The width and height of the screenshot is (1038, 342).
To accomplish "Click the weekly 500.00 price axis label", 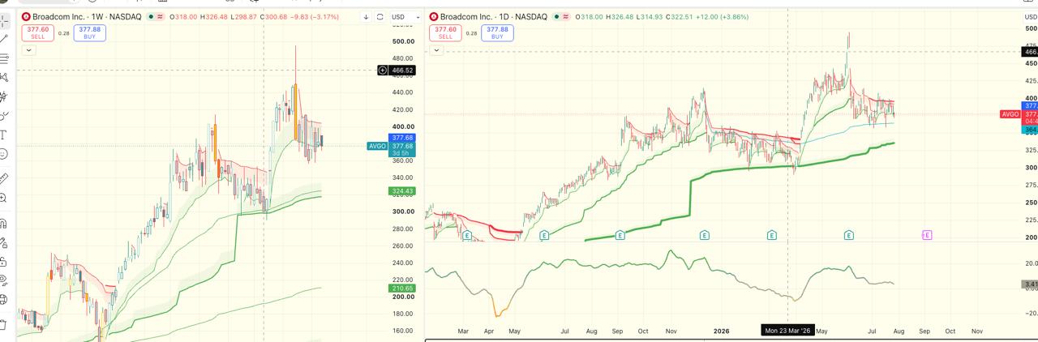I will pyautogui.click(x=403, y=41).
